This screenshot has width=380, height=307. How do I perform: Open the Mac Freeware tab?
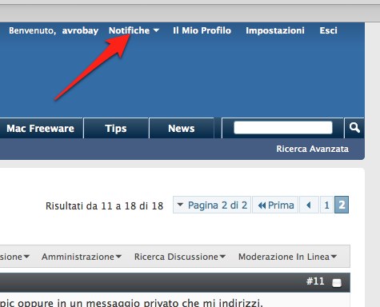click(41, 128)
